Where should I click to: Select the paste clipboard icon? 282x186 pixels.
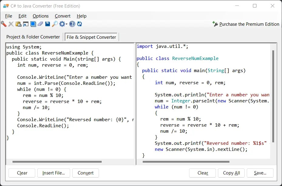point(18,24)
